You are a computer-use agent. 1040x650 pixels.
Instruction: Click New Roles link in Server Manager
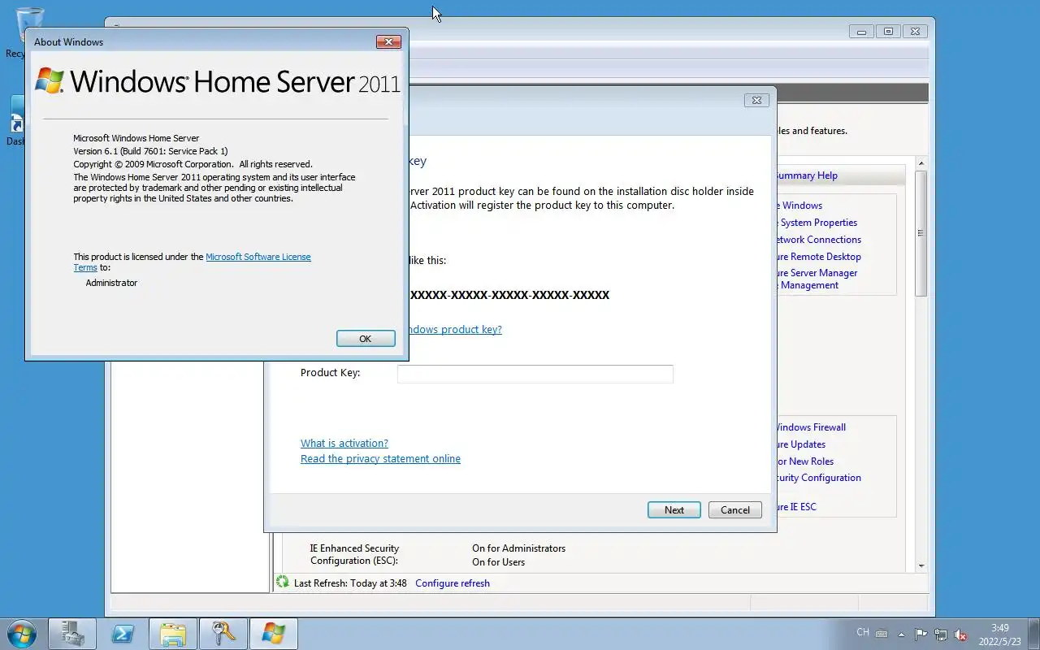tap(804, 461)
